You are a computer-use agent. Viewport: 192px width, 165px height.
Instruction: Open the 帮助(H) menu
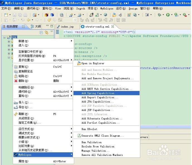[x=158, y=8]
